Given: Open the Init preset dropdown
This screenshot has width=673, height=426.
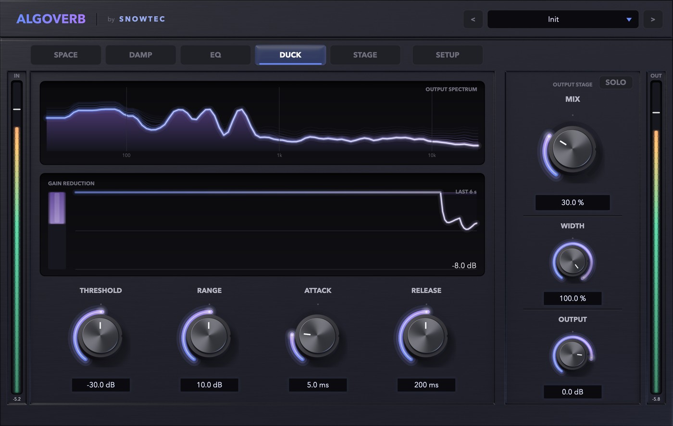Looking at the screenshot, I should pyautogui.click(x=563, y=19).
